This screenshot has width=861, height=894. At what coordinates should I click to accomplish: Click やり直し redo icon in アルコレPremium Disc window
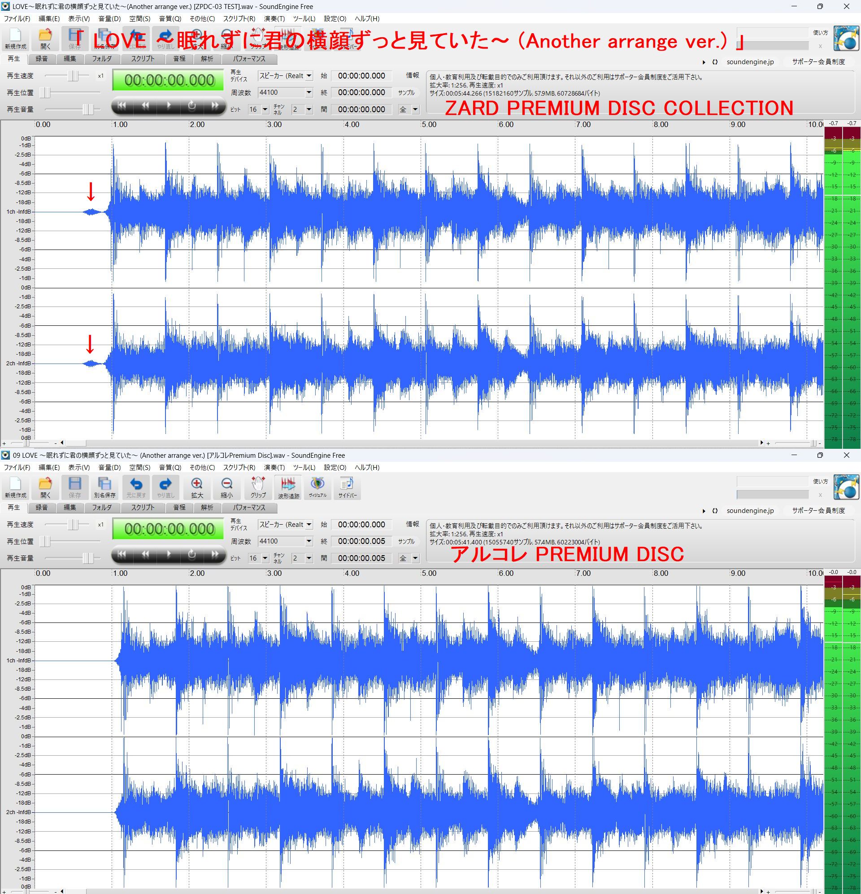(165, 486)
